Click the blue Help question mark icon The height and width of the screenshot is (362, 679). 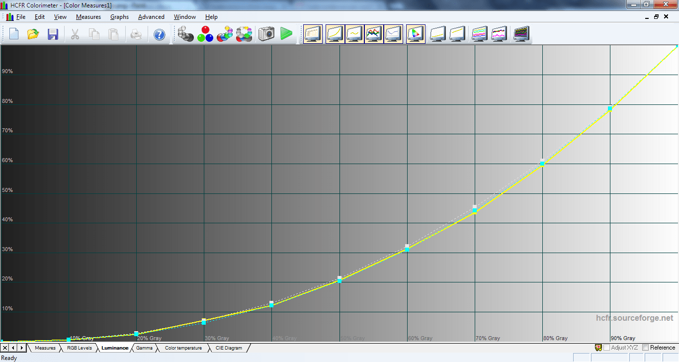coord(159,34)
